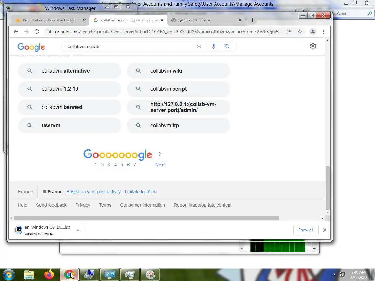
Task: Expand options for the Windows 10 iso download
Action: tap(78, 230)
